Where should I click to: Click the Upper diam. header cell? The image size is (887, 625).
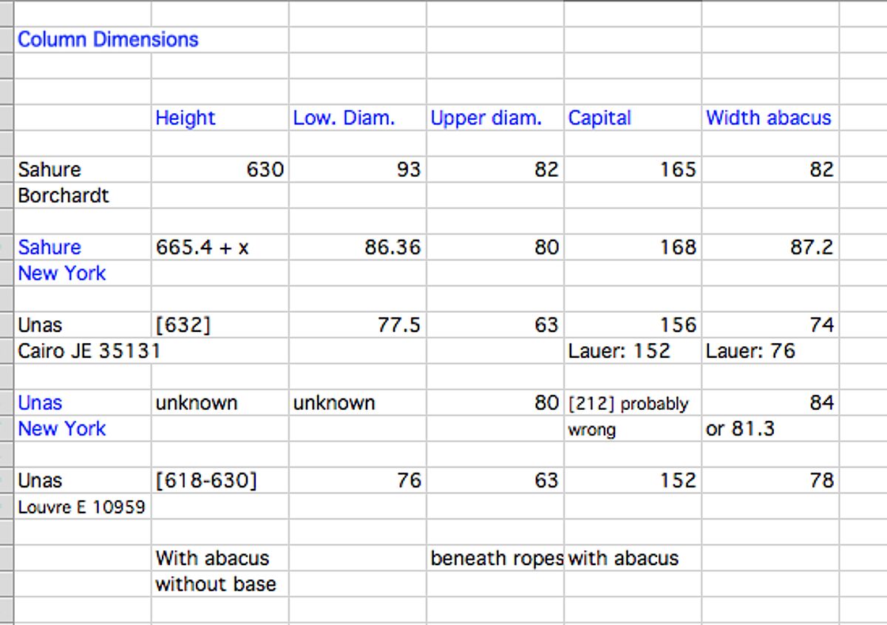coord(486,118)
